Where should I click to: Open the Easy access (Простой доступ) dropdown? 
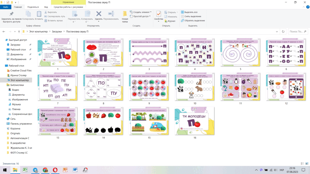point(140,16)
